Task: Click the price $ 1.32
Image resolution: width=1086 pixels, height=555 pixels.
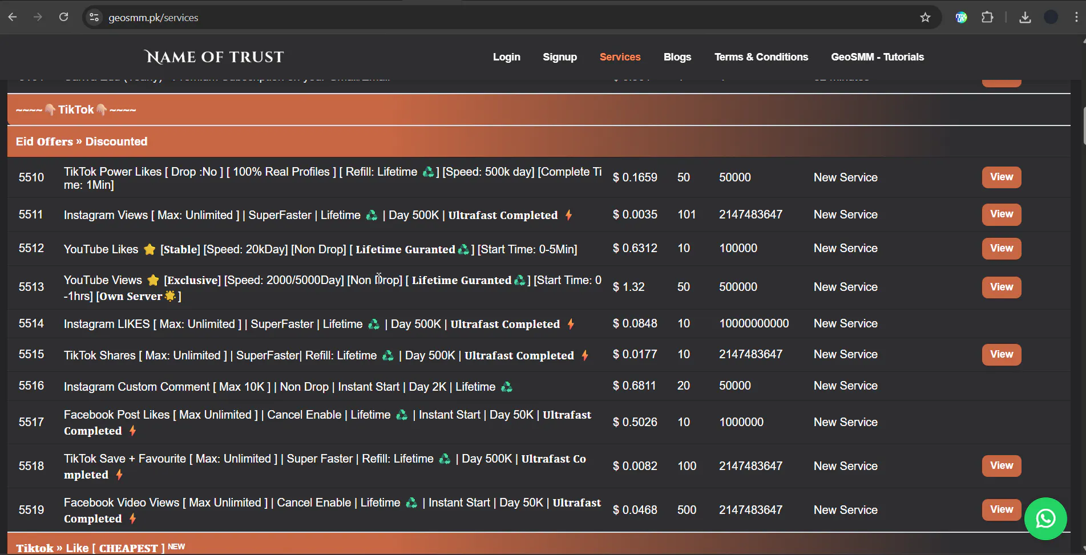Action: [629, 287]
